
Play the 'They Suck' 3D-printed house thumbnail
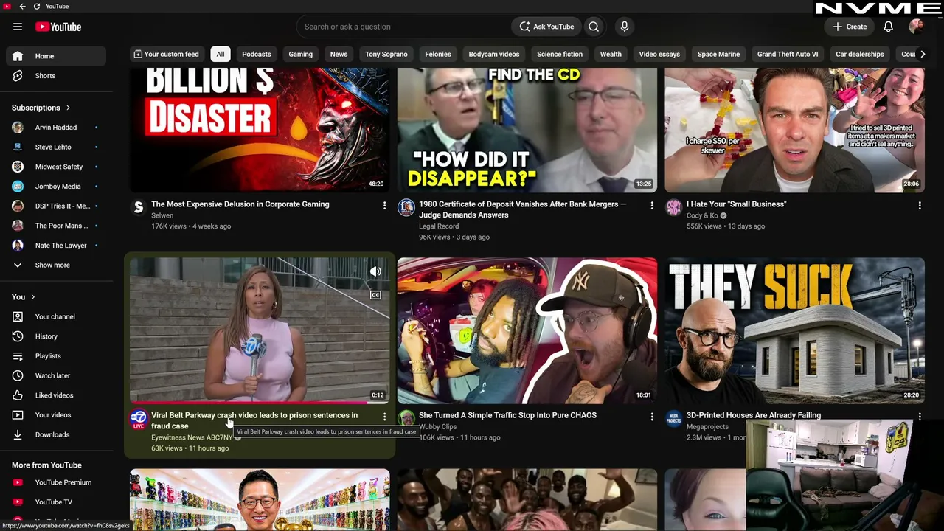(795, 330)
